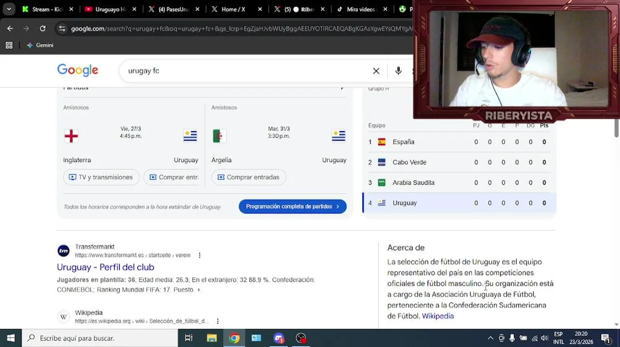Click the google.com URL address bar

click(x=241, y=29)
